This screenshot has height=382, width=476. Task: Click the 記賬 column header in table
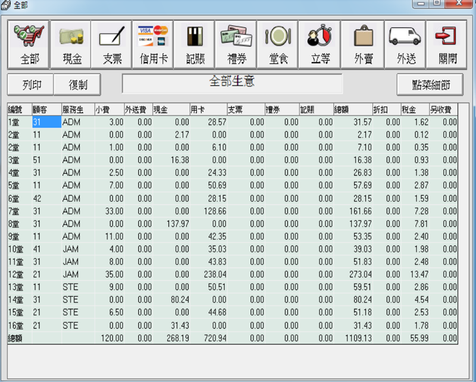pos(317,109)
